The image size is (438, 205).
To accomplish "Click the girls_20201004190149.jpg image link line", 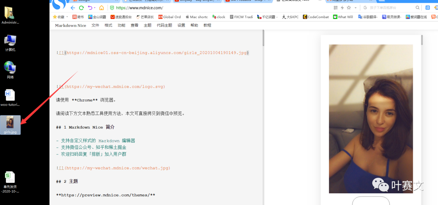I will [152, 53].
